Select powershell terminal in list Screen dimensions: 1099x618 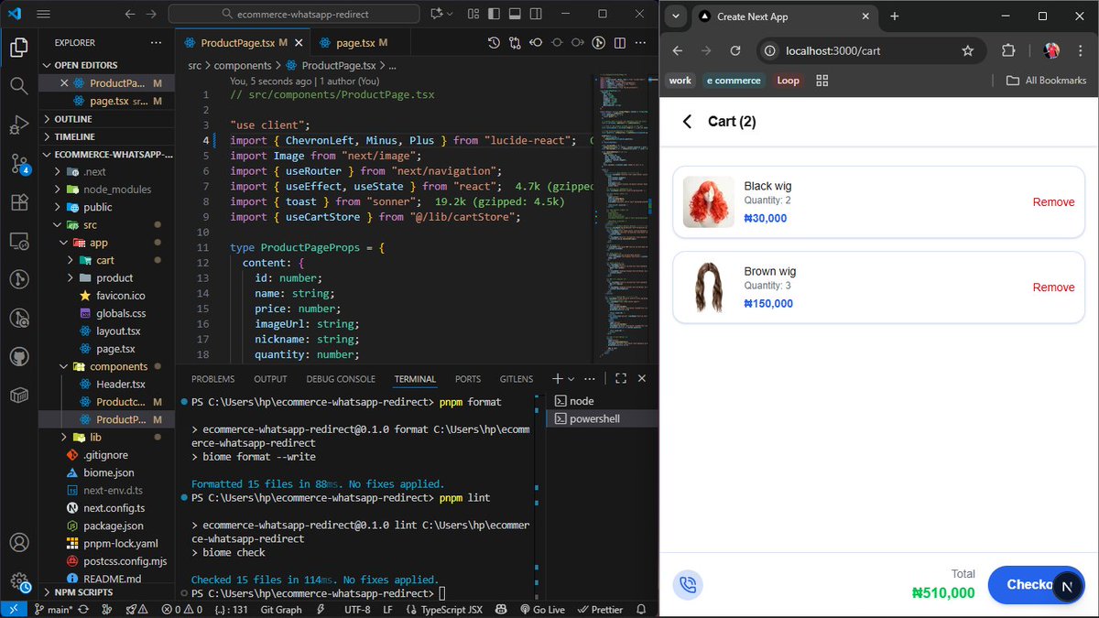click(601, 418)
